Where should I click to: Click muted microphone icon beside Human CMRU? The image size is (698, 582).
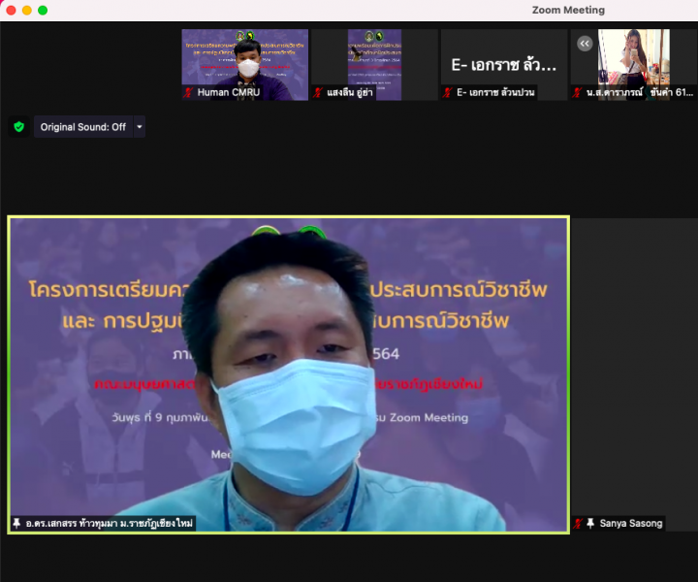pos(188,93)
